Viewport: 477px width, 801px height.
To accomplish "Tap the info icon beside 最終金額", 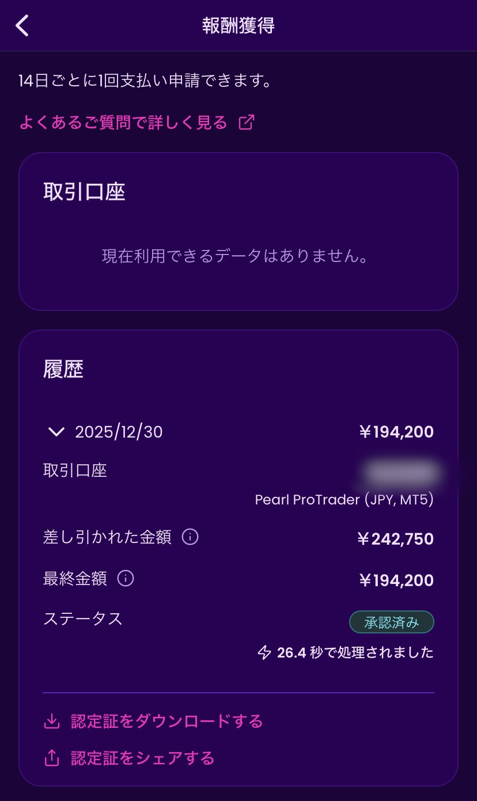I will pyautogui.click(x=126, y=578).
